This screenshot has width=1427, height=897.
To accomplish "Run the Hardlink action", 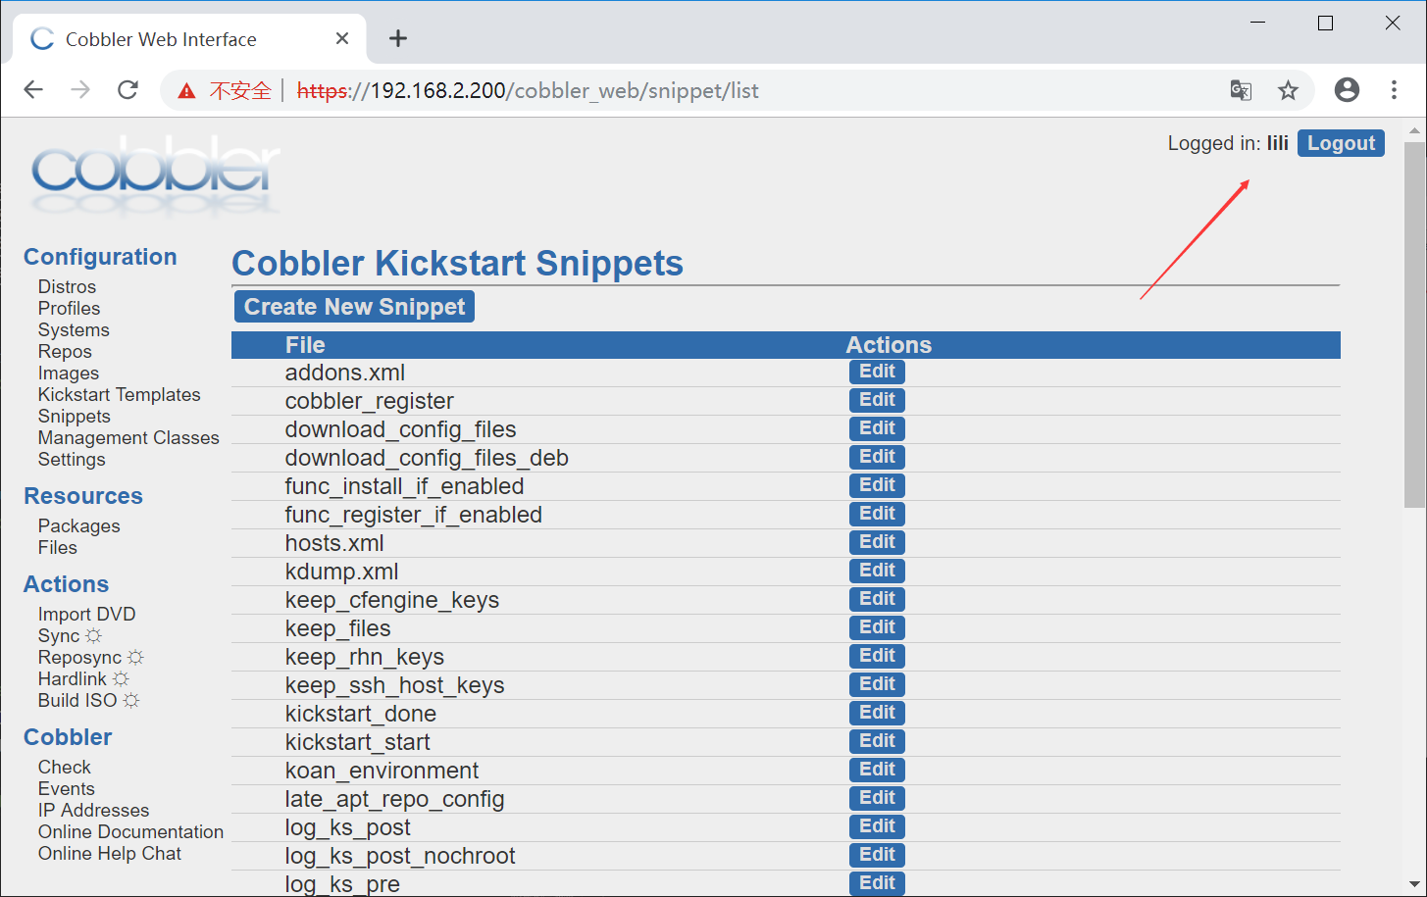I will click(x=83, y=679).
